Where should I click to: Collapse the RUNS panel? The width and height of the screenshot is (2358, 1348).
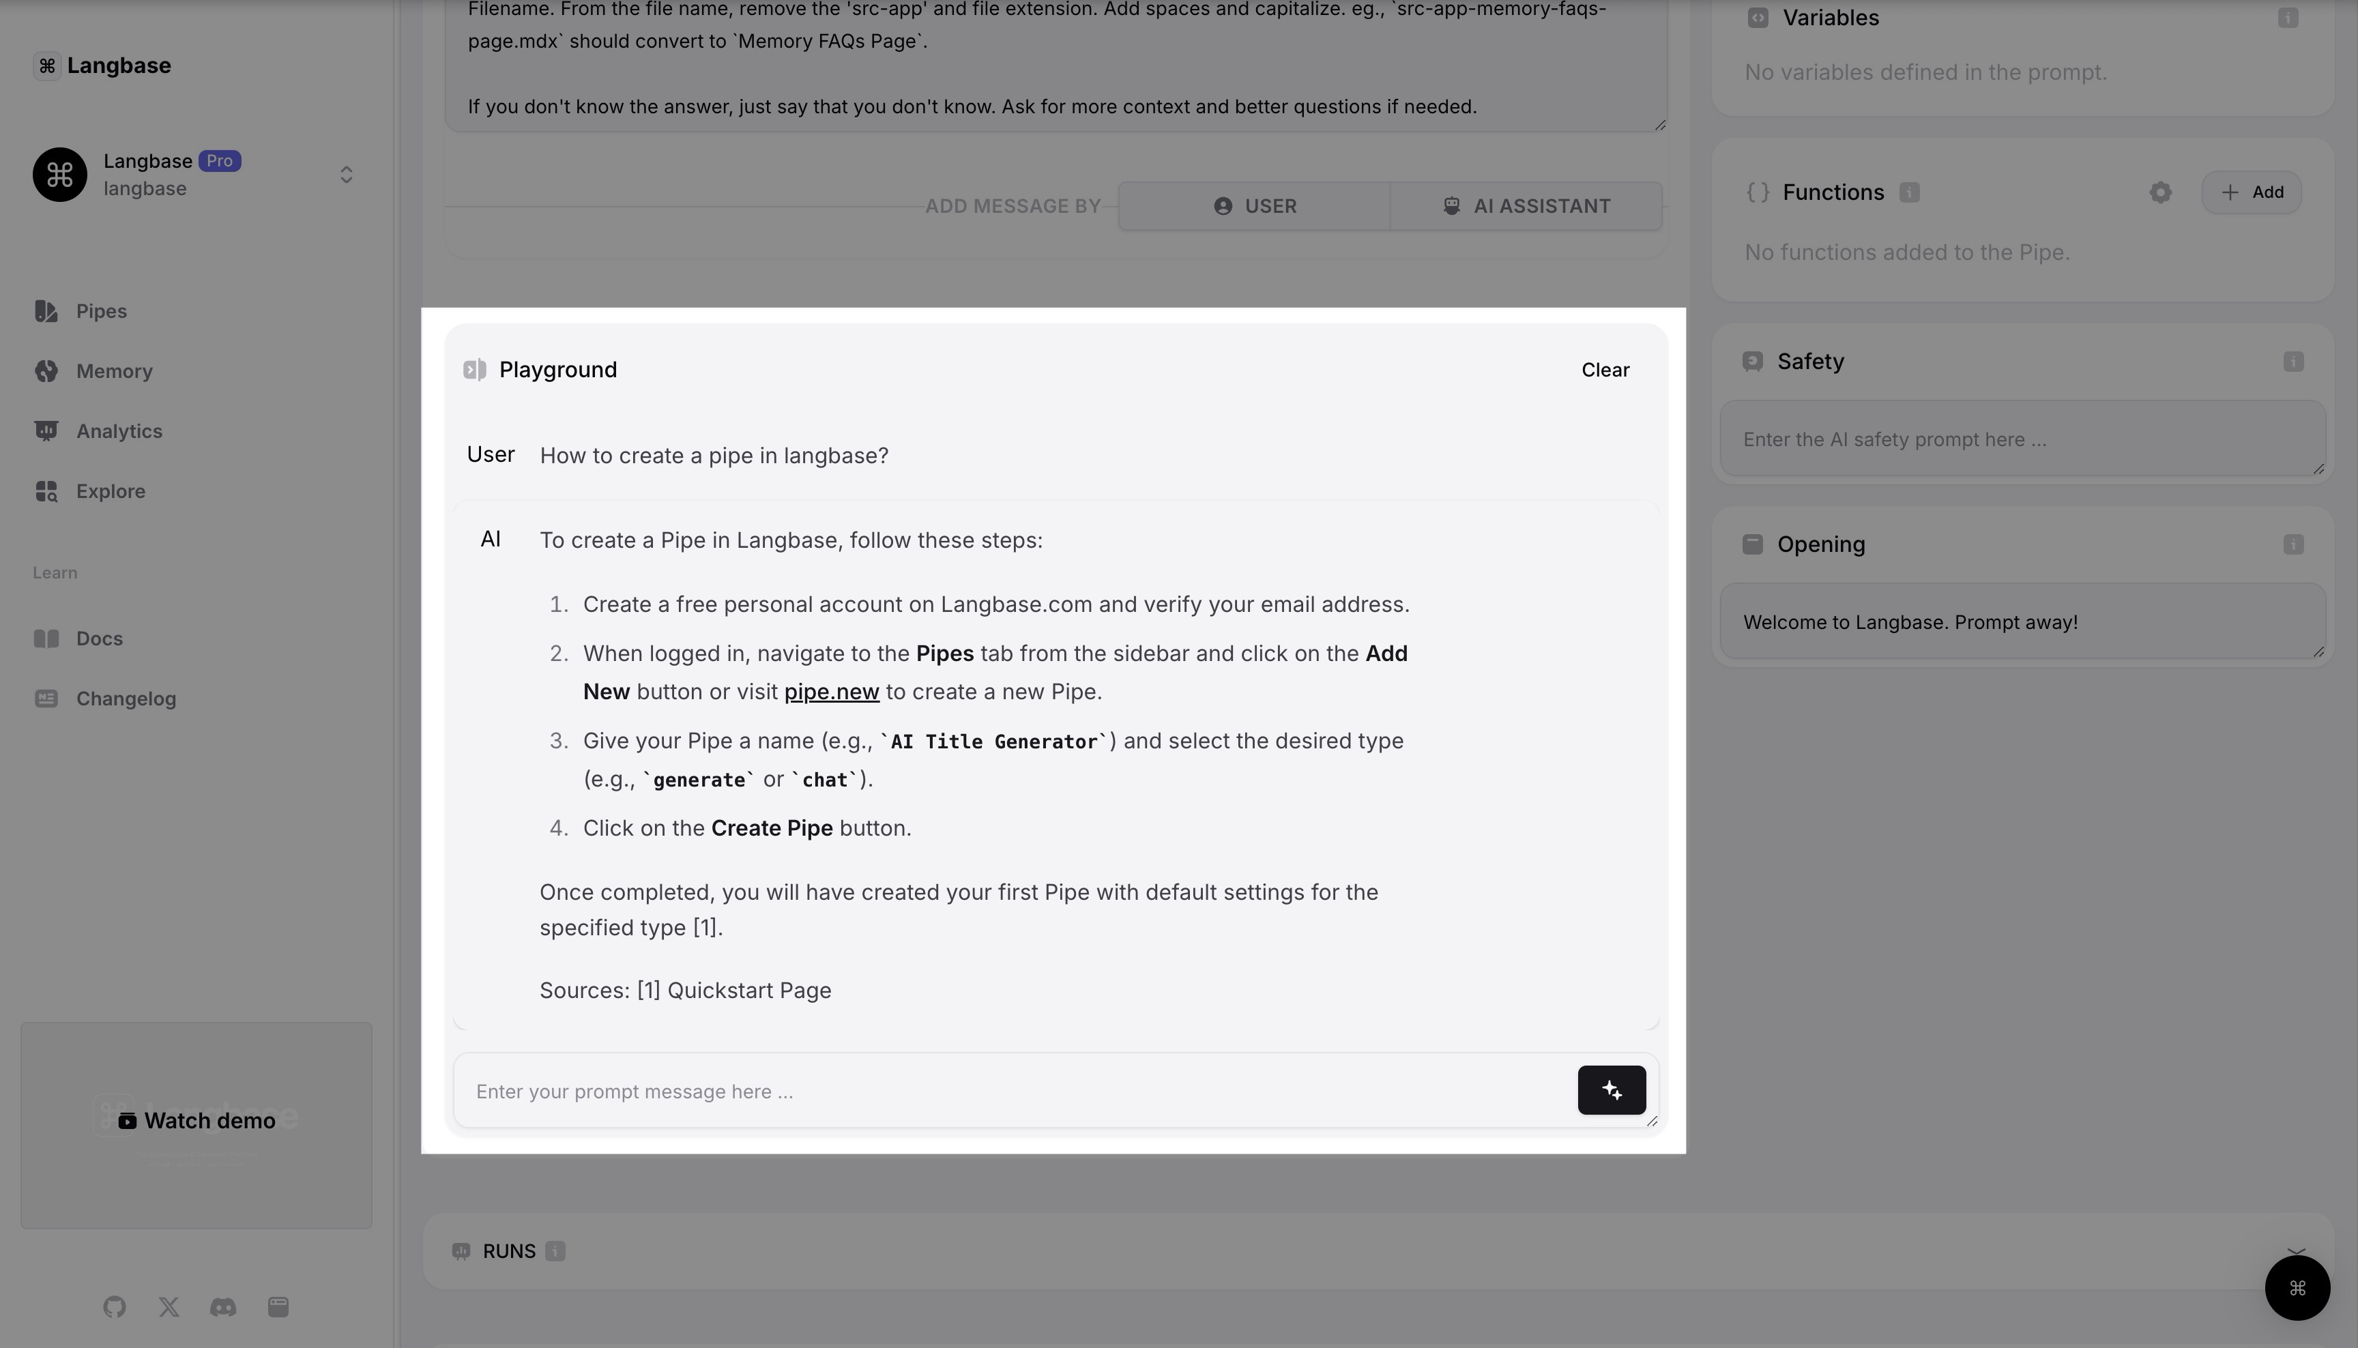(2296, 1252)
